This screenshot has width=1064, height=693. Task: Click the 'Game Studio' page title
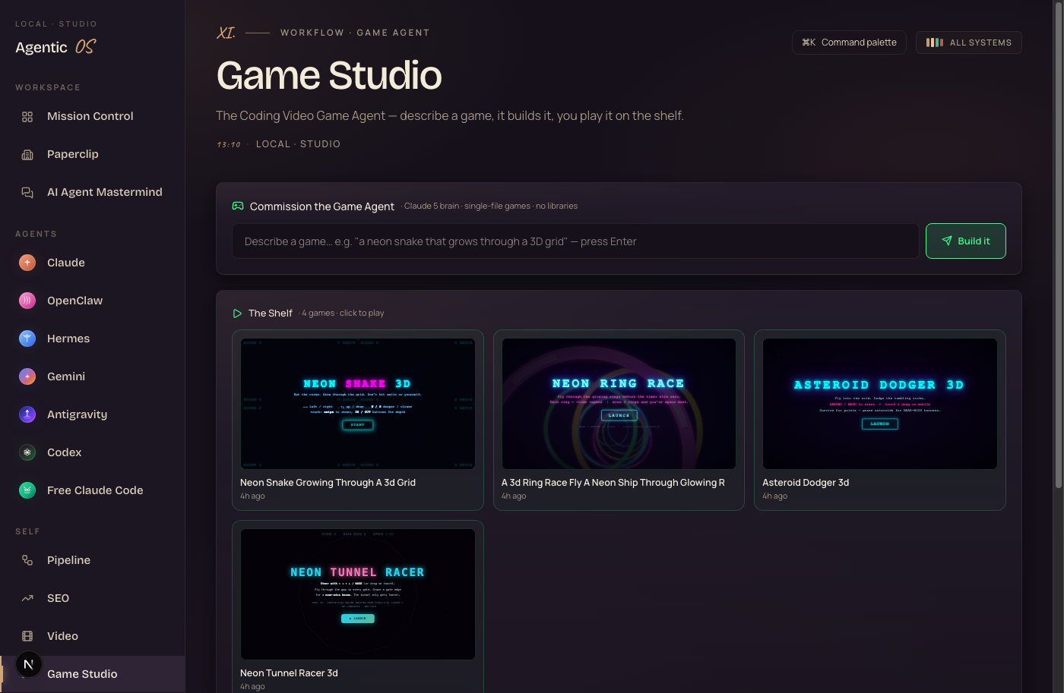pos(329,75)
